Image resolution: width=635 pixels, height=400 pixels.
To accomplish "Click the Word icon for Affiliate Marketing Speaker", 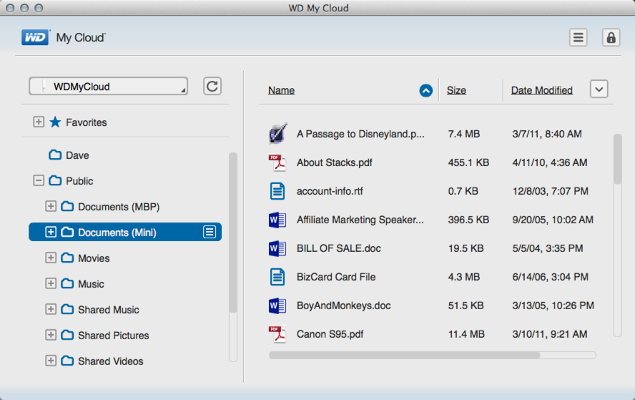I will (x=277, y=220).
